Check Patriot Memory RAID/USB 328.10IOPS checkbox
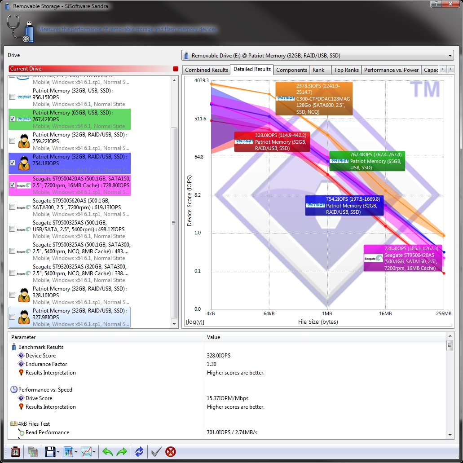The width and height of the screenshot is (463, 463). (13, 295)
